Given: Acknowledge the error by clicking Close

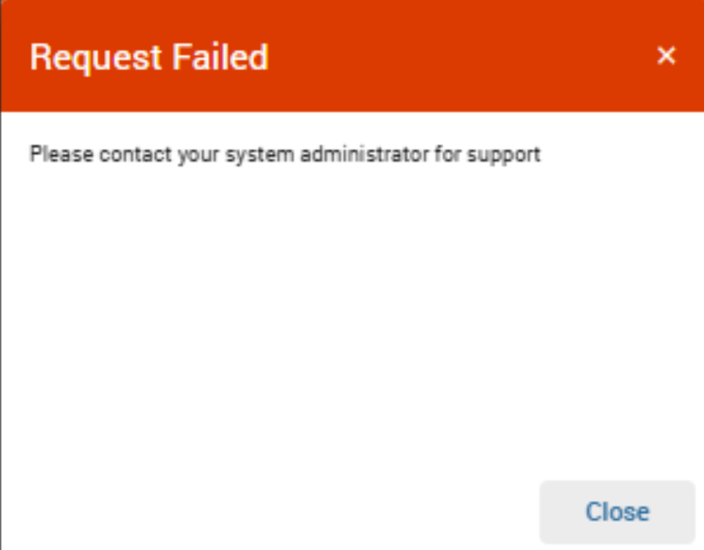Looking at the screenshot, I should [x=617, y=512].
